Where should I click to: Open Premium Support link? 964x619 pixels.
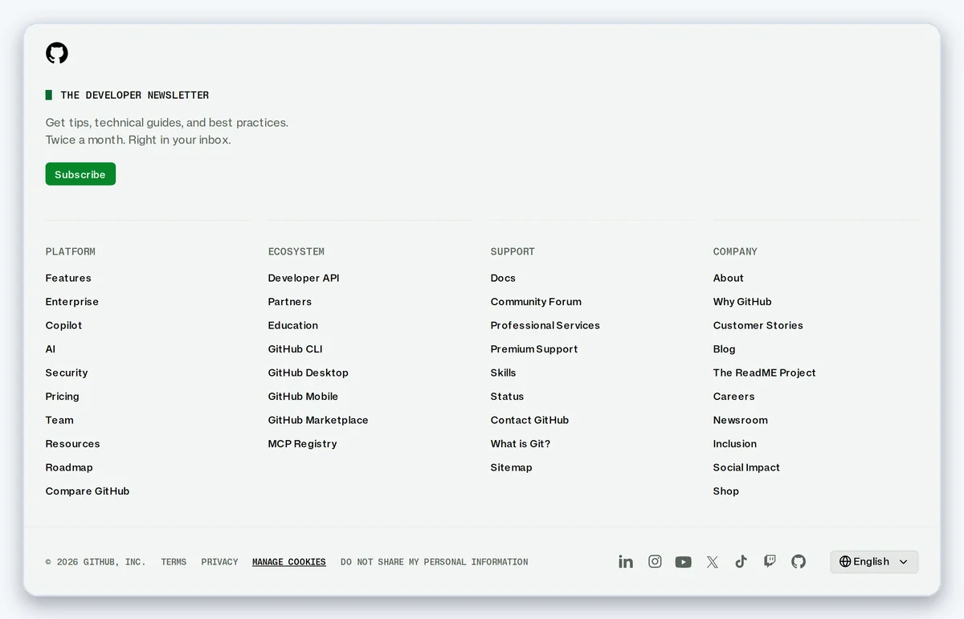coord(534,349)
